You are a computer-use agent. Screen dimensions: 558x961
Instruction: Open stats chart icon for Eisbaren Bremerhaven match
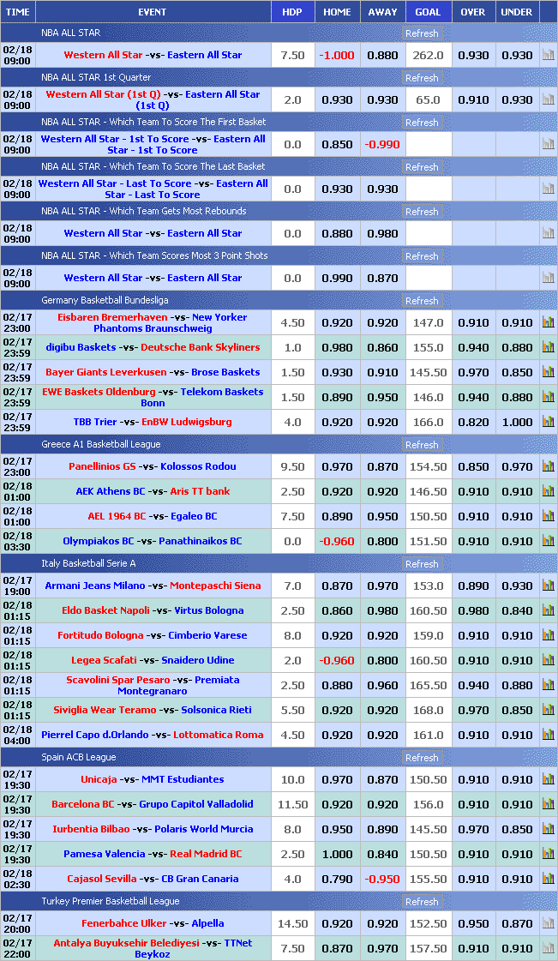pyautogui.click(x=548, y=322)
